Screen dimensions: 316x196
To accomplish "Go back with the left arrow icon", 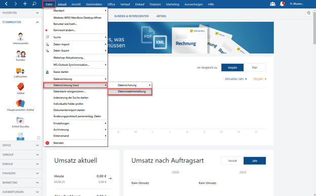I will [x=6, y=4].
